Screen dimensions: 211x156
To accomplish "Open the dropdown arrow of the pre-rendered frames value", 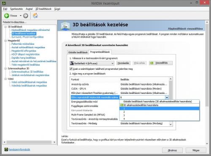I will point(167,97).
